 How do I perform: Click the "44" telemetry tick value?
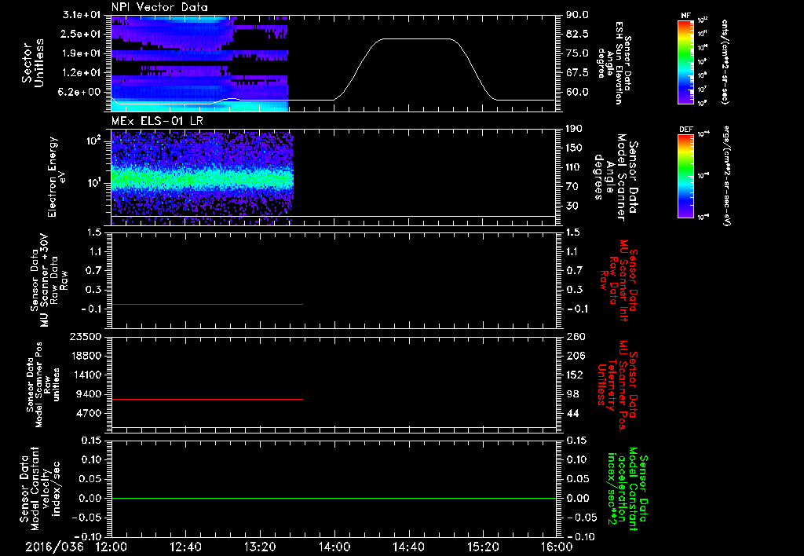pyautogui.click(x=572, y=413)
